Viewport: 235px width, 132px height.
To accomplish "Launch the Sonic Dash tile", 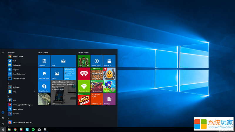I will pyautogui.click(x=109, y=86).
